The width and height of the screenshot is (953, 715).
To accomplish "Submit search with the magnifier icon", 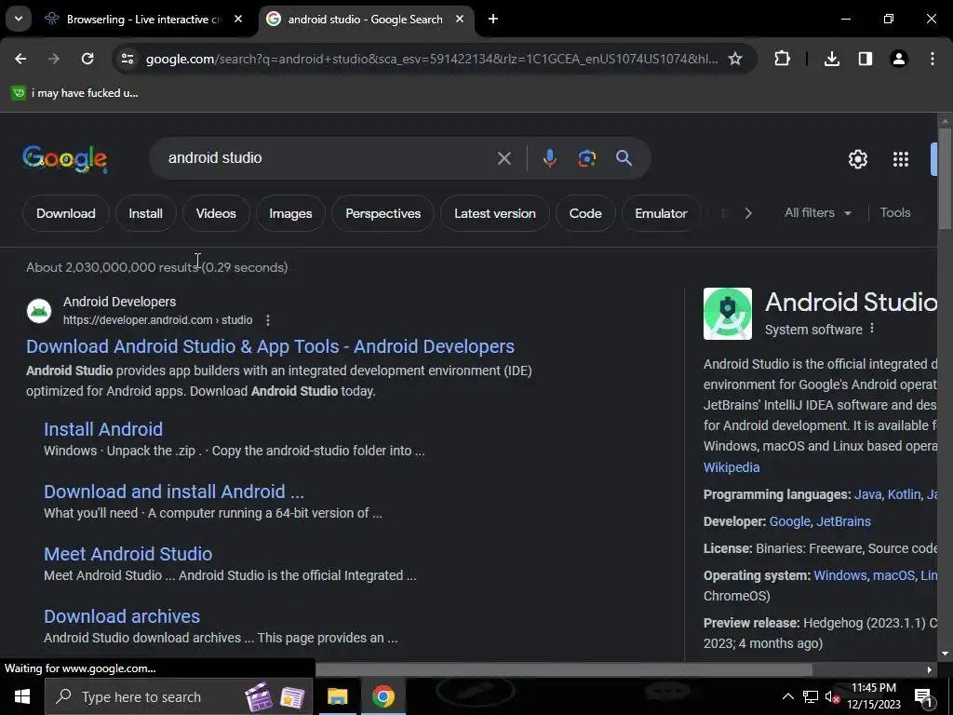I will [x=624, y=158].
